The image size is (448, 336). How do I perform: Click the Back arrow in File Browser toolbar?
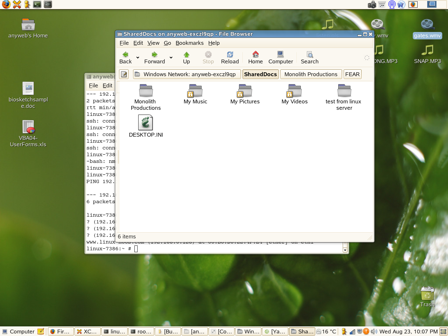(125, 58)
